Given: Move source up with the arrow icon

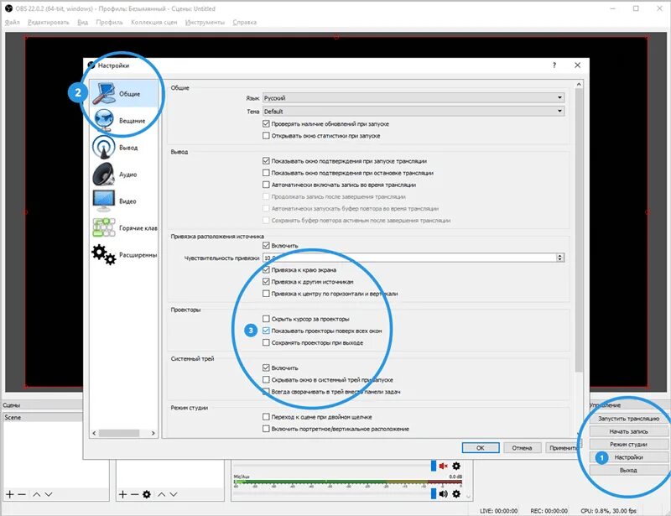Looking at the screenshot, I should click(161, 494).
